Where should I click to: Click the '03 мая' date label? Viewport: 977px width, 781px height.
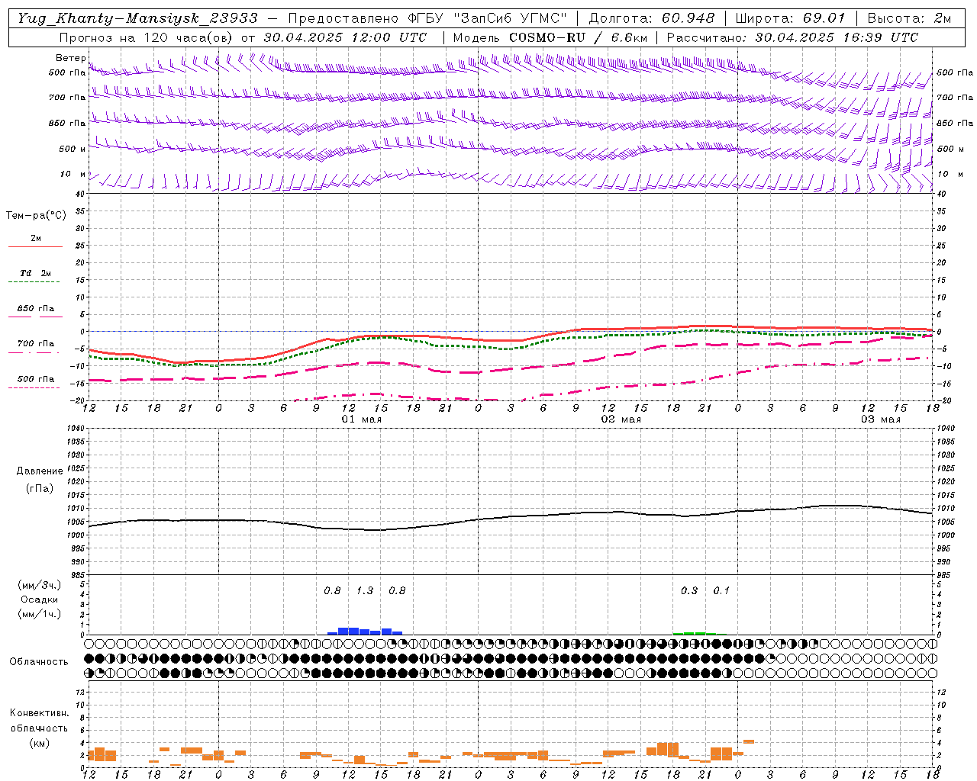(x=881, y=419)
